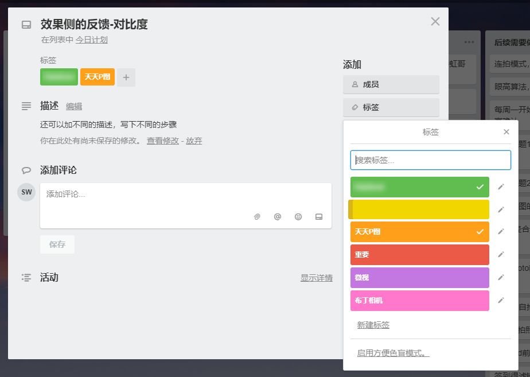Click the add card icon in comment box

319,217
